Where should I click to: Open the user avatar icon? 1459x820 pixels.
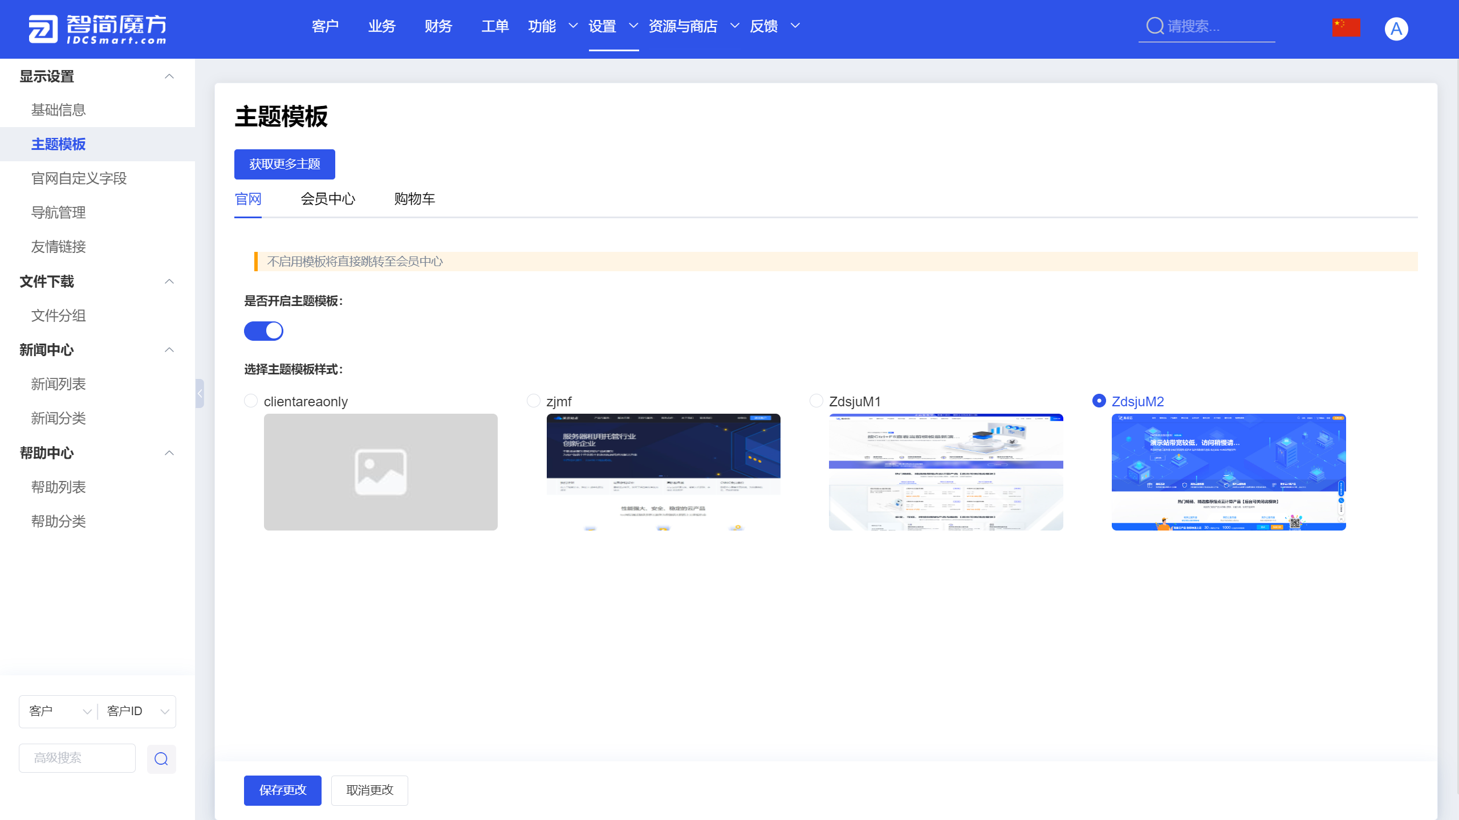[1396, 28]
